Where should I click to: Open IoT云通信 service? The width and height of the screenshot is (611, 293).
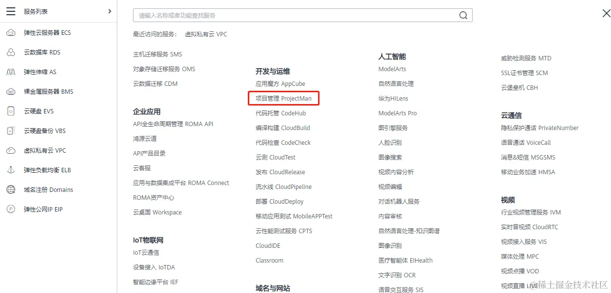coord(146,253)
